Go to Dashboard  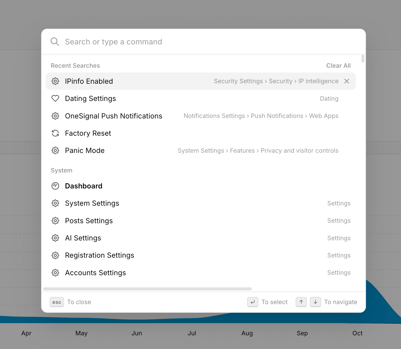[201, 186]
